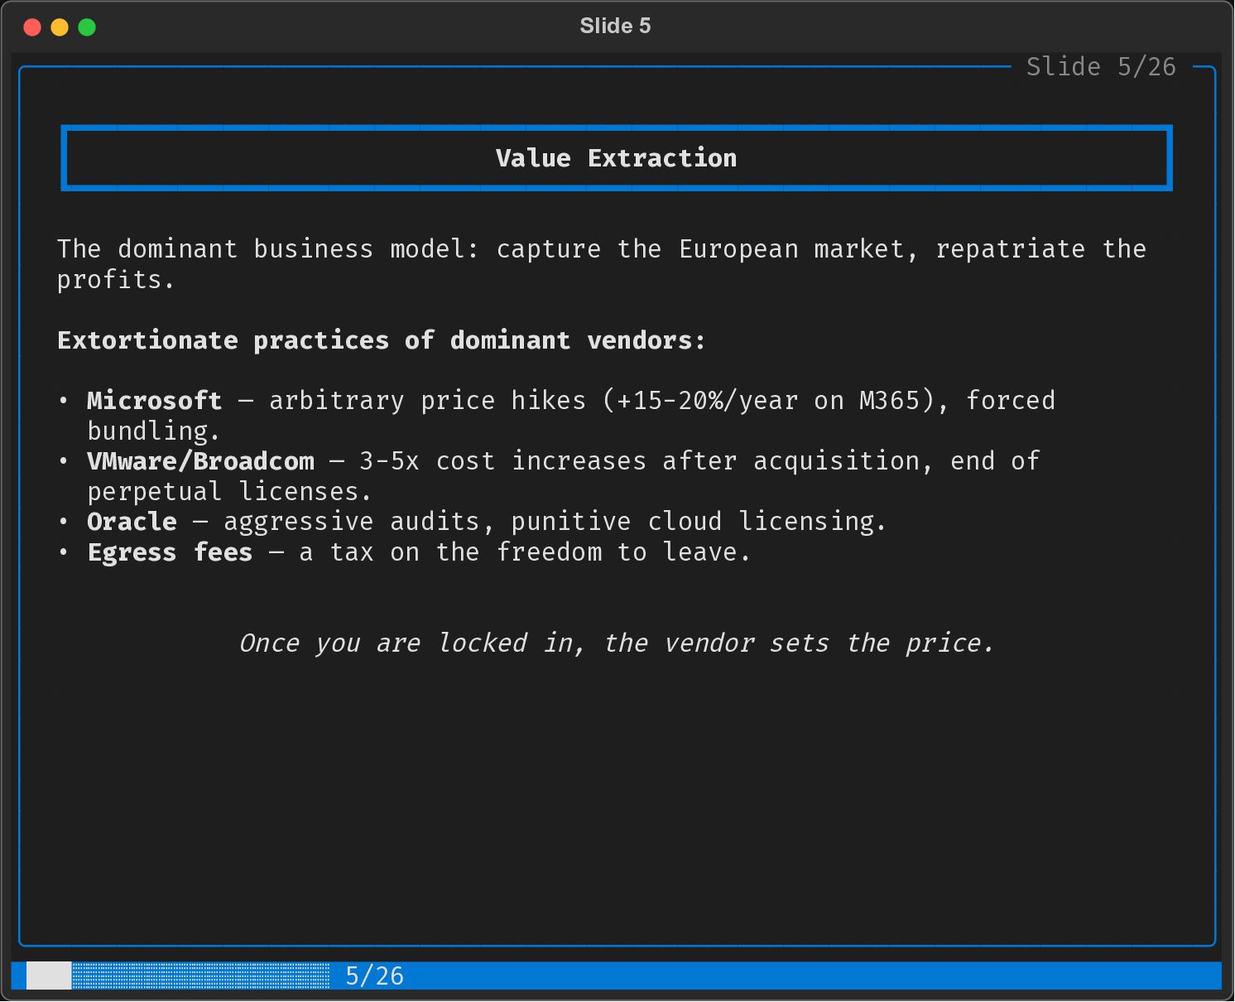This screenshot has height=1002, width=1235.
Task: Click 'Extortionate practices of dominant vendors:' subheading
Action: coord(382,340)
